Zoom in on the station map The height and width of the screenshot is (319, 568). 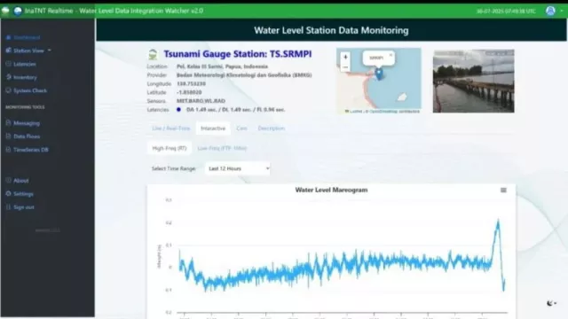click(x=345, y=57)
